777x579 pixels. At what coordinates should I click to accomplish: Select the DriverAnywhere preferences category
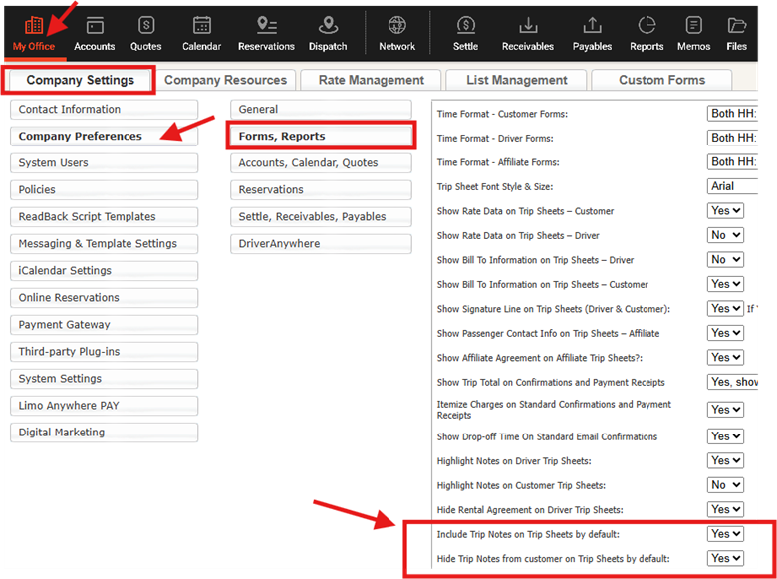pyautogui.click(x=321, y=244)
